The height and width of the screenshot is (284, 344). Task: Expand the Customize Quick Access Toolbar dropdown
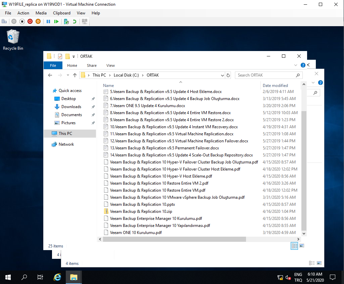pyautogui.click(x=74, y=57)
